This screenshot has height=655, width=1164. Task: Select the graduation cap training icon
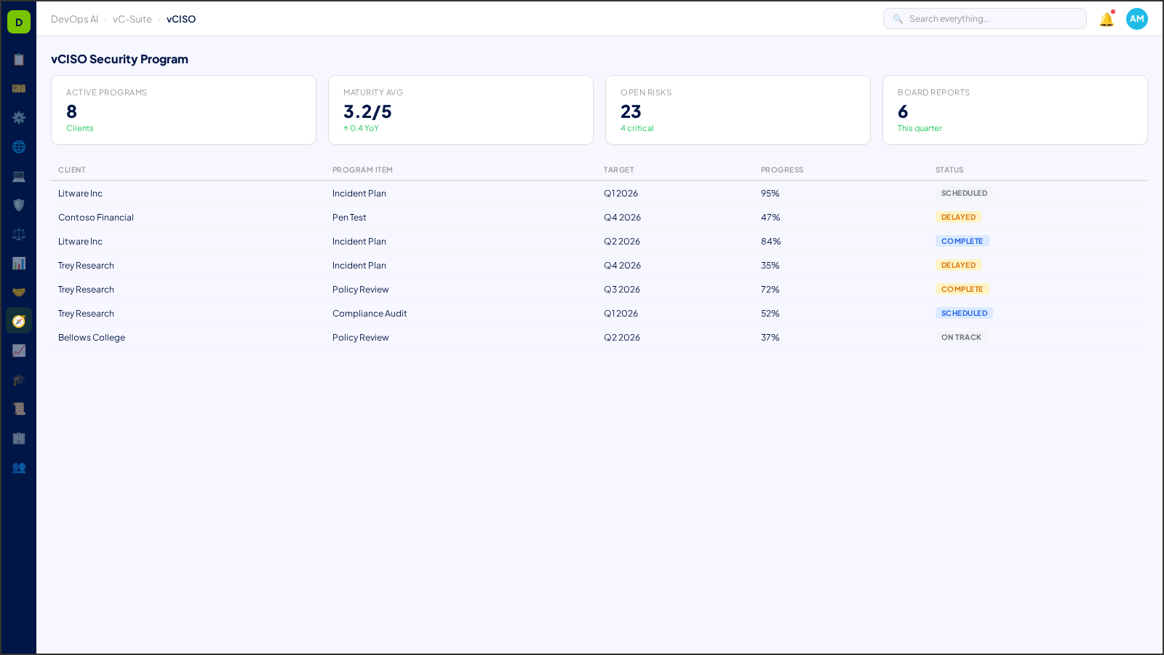point(19,379)
